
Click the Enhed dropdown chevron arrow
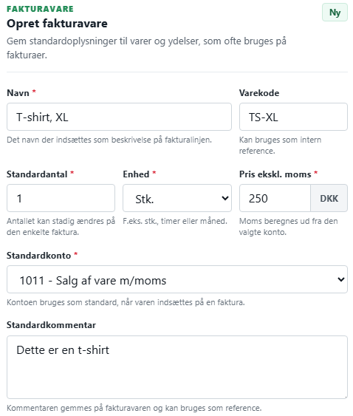(x=225, y=198)
